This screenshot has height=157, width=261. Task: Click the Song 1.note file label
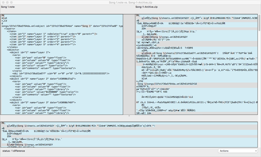(x=8, y=7)
